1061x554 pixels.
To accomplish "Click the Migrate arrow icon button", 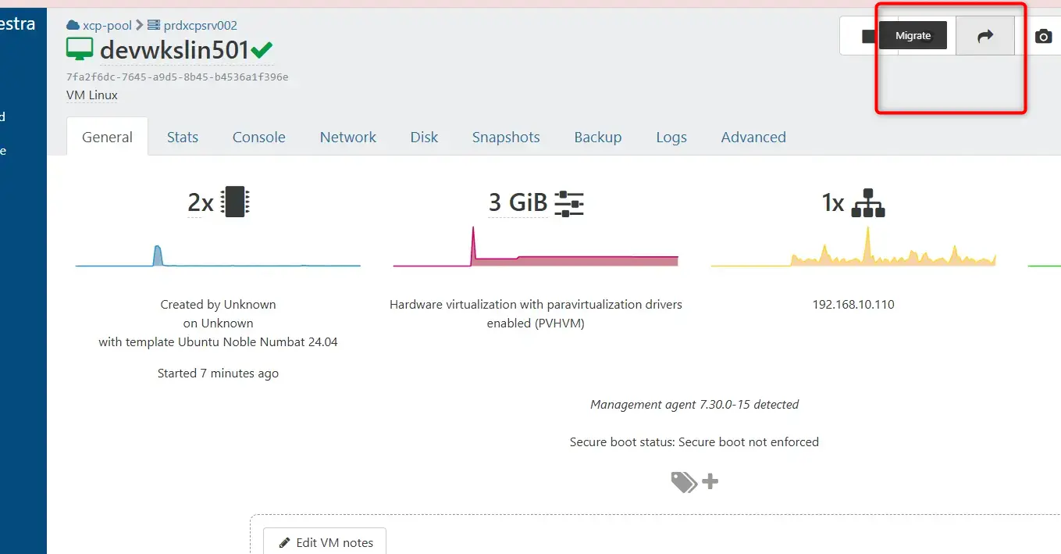I will 985,36.
